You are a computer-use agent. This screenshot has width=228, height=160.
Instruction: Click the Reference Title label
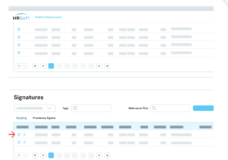pyautogui.click(x=138, y=108)
